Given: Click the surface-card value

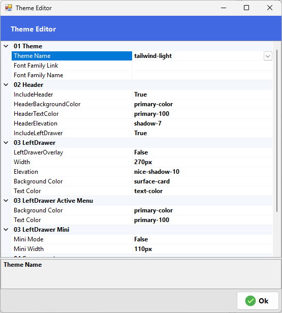Looking at the screenshot, I should tap(152, 181).
